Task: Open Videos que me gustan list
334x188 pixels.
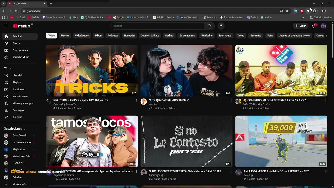Action: click(20, 103)
